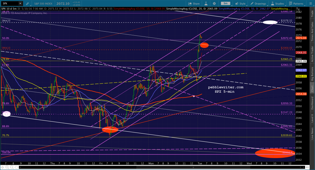Click the $2050.33 level label

[286, 103]
